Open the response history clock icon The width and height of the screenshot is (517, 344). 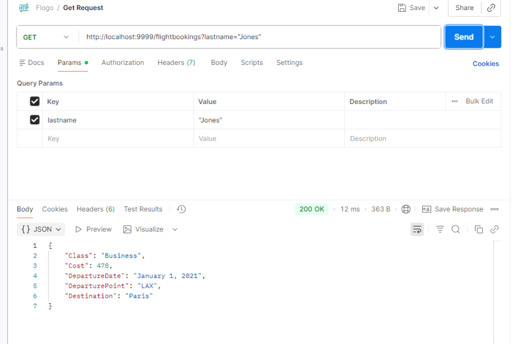point(182,209)
